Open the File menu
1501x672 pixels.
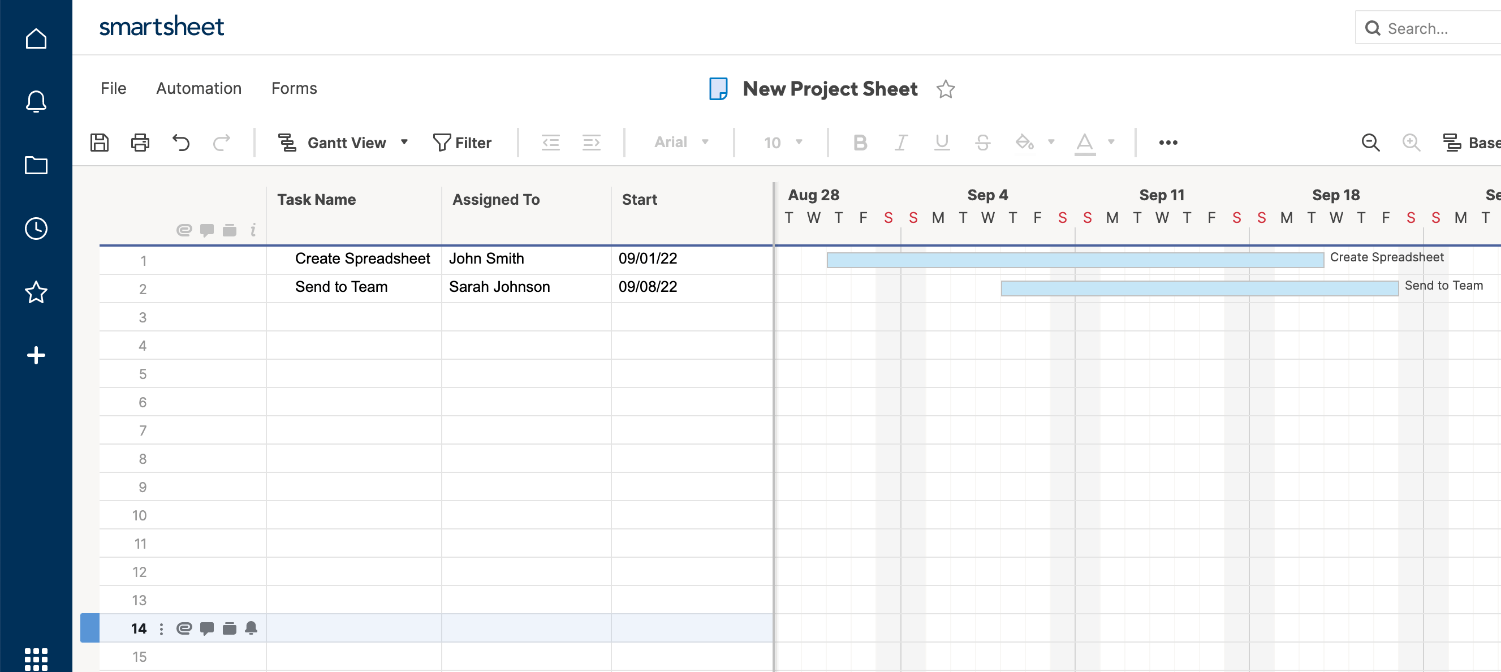coord(113,89)
